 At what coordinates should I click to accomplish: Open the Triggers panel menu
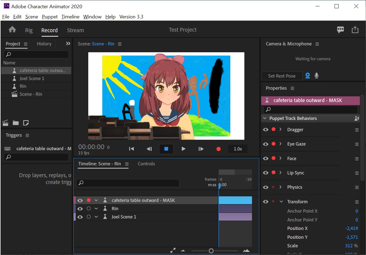coord(27,135)
